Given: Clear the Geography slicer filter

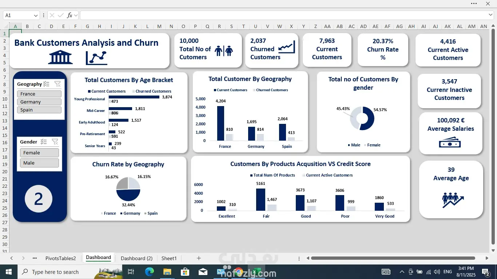Looking at the screenshot, I should click(x=57, y=84).
